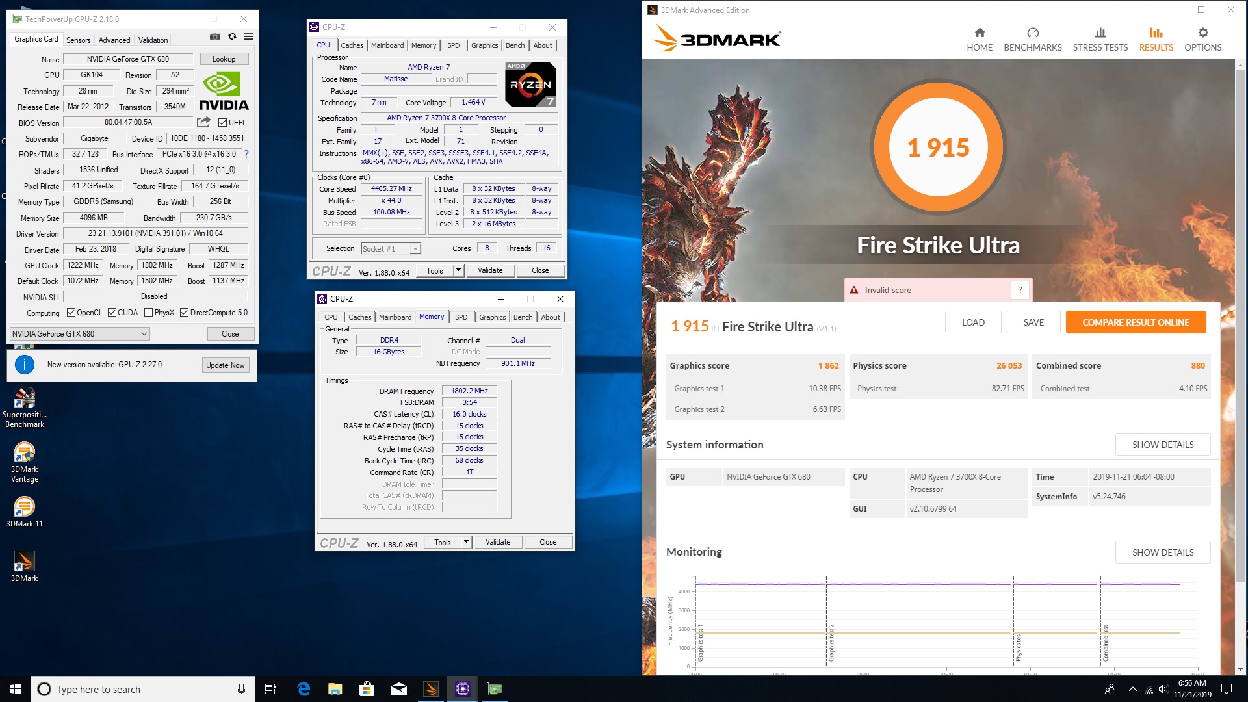Click 3DMark scrollbar down arrow
1248x702 pixels.
[1240, 669]
